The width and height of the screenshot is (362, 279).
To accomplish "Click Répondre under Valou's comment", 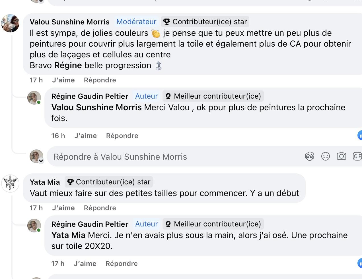I will (x=100, y=80).
